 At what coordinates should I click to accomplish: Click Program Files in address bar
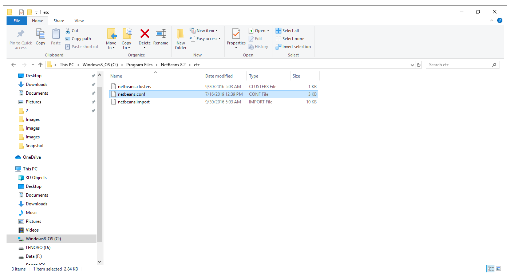click(x=139, y=65)
